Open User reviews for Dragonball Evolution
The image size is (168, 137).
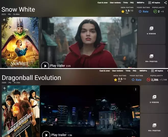[117, 71]
